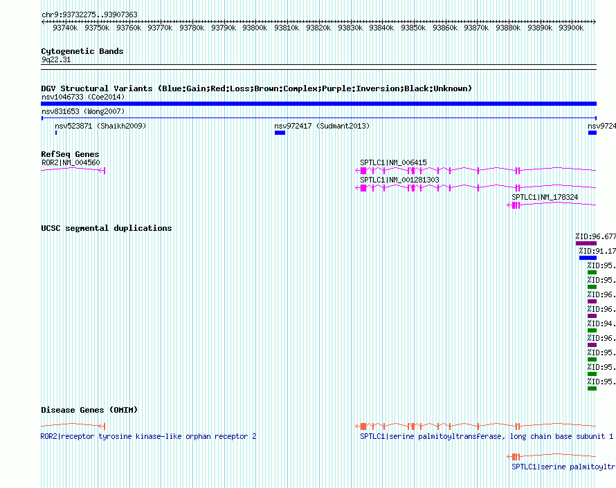Open the truncated SPTLC1|serine palmitoyltr link
The image size is (616, 488).
pyautogui.click(x=563, y=467)
